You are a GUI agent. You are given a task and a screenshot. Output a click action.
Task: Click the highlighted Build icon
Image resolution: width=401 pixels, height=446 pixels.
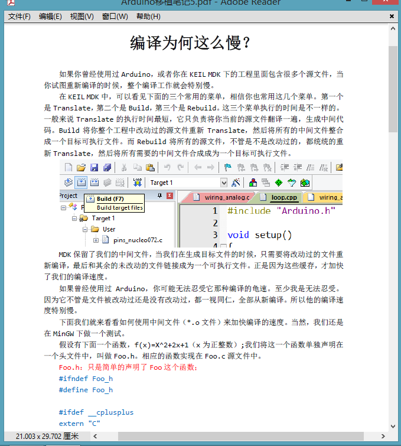(81, 183)
